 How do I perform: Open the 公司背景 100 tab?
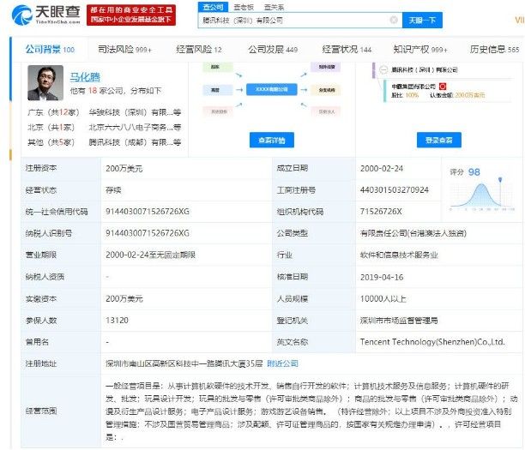click(51, 50)
